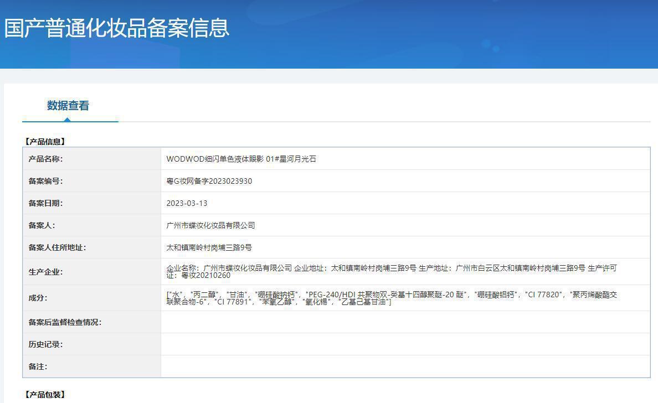Click the 产品名称 label cell
658x403 pixels.
(x=92, y=159)
